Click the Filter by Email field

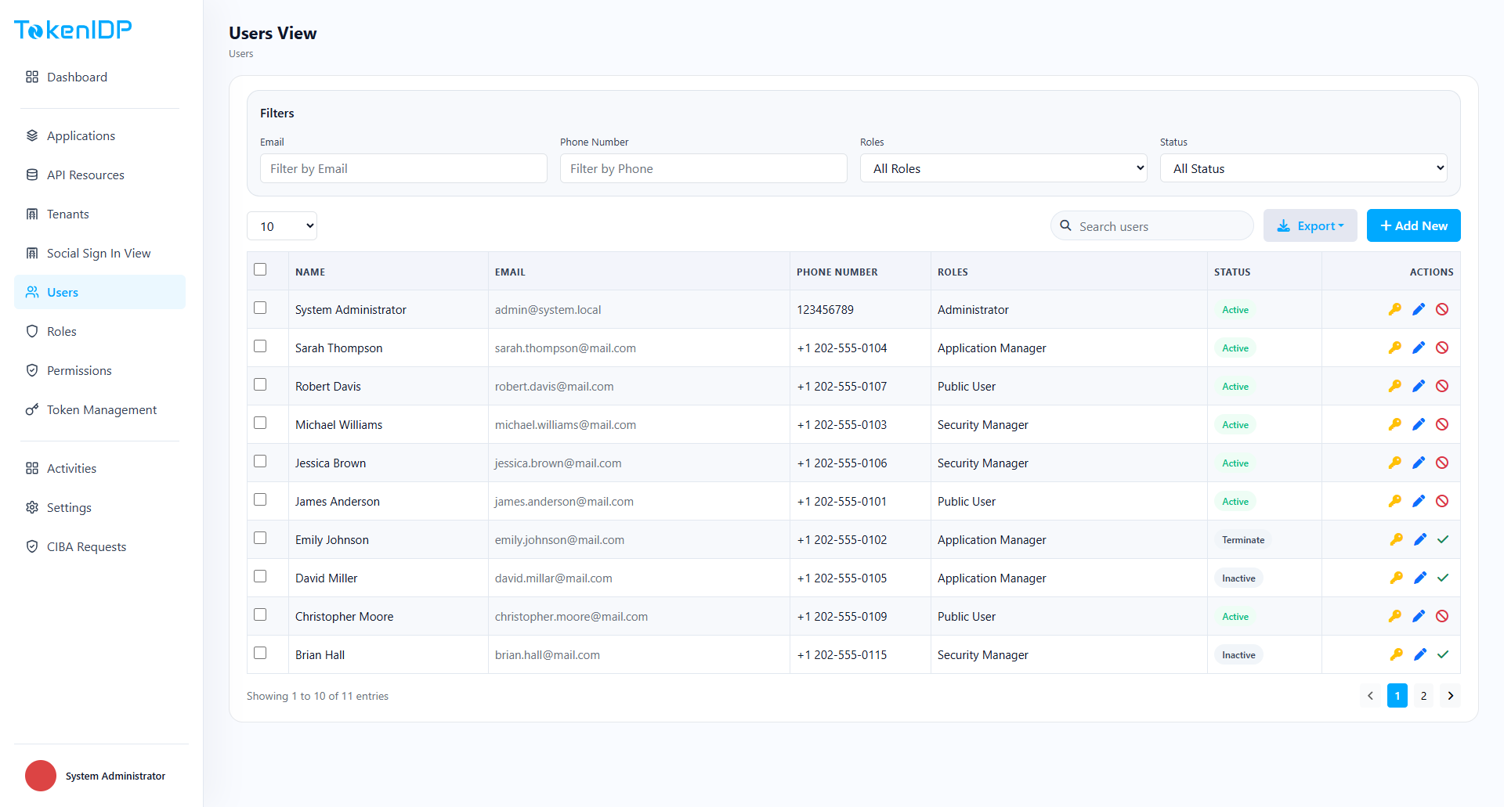coord(403,168)
